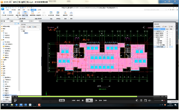This screenshot has height=110, width=179.
Task: Toggle lock on 二层平面图 drawing row
Action: tap(167, 43)
